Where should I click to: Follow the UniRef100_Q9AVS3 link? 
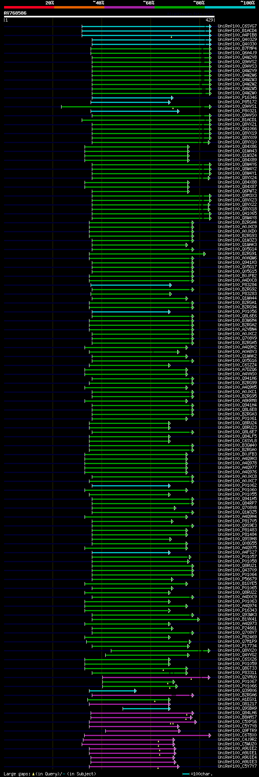pyautogui.click(x=237, y=66)
